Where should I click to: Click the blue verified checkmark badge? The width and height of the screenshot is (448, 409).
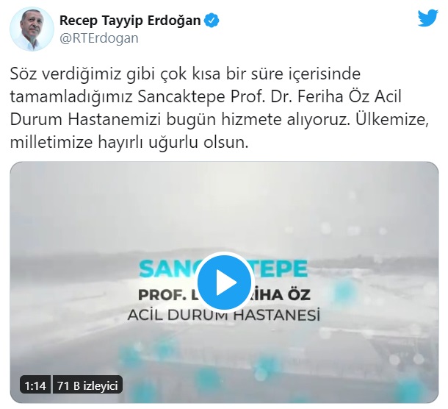212,21
